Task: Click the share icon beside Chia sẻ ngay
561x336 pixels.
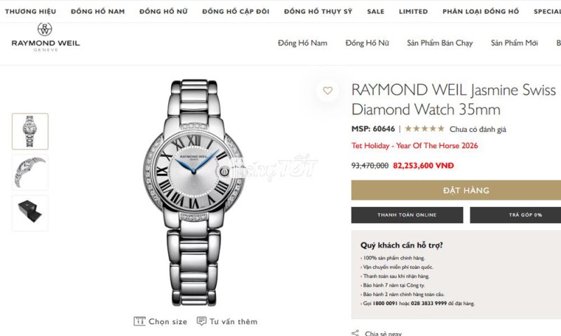Action: click(x=355, y=333)
